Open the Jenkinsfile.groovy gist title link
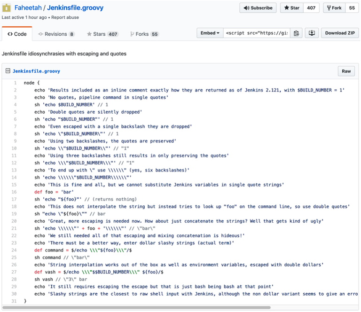This screenshot has width=361, height=312. [x=75, y=8]
